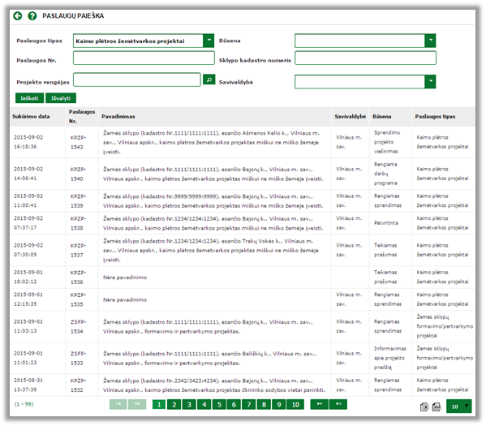Sort by Sukūrimo data column header
486x426 pixels.
click(31, 117)
